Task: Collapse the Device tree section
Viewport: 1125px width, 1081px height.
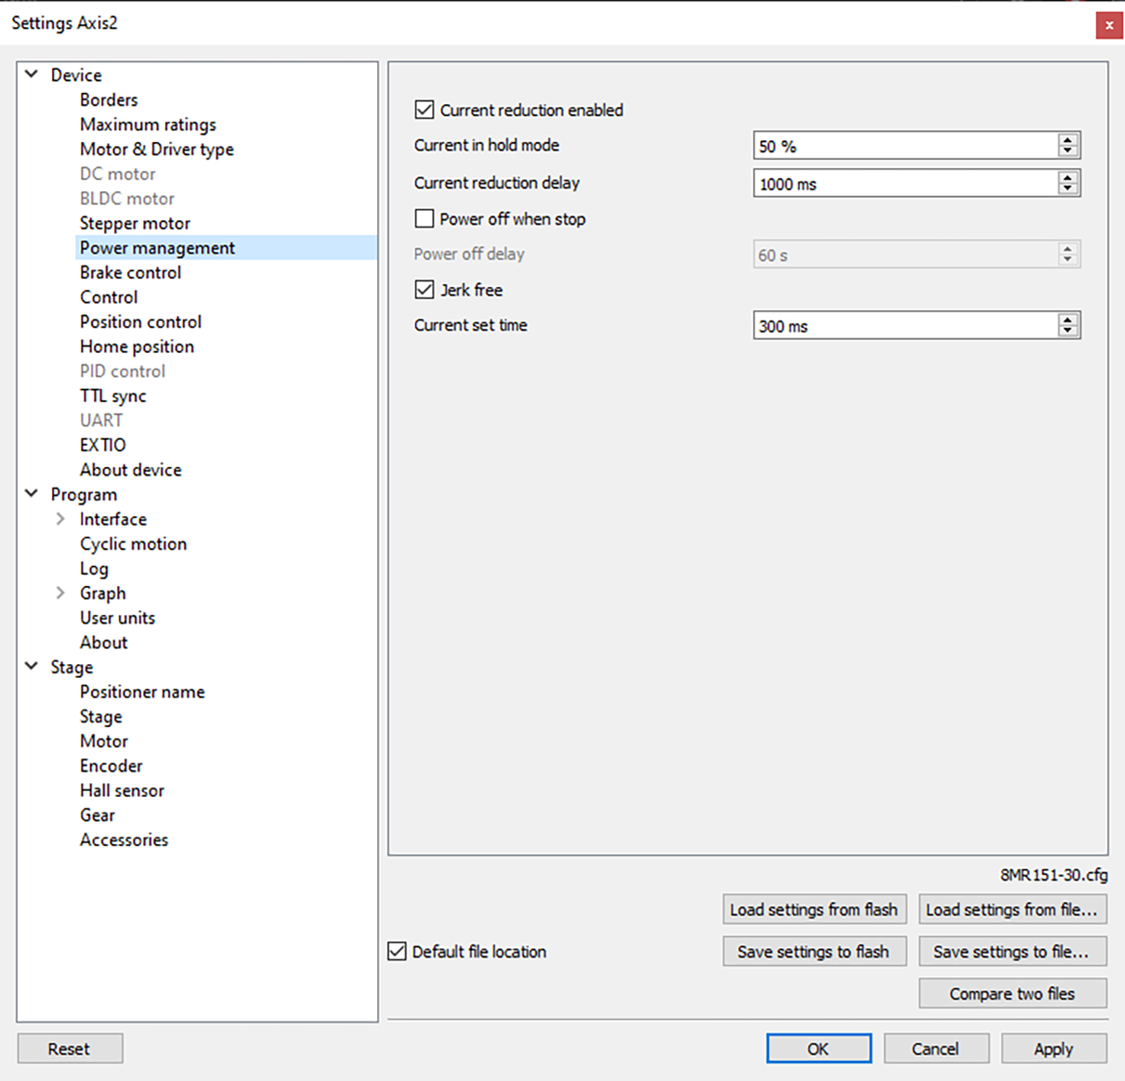Action: point(31,74)
